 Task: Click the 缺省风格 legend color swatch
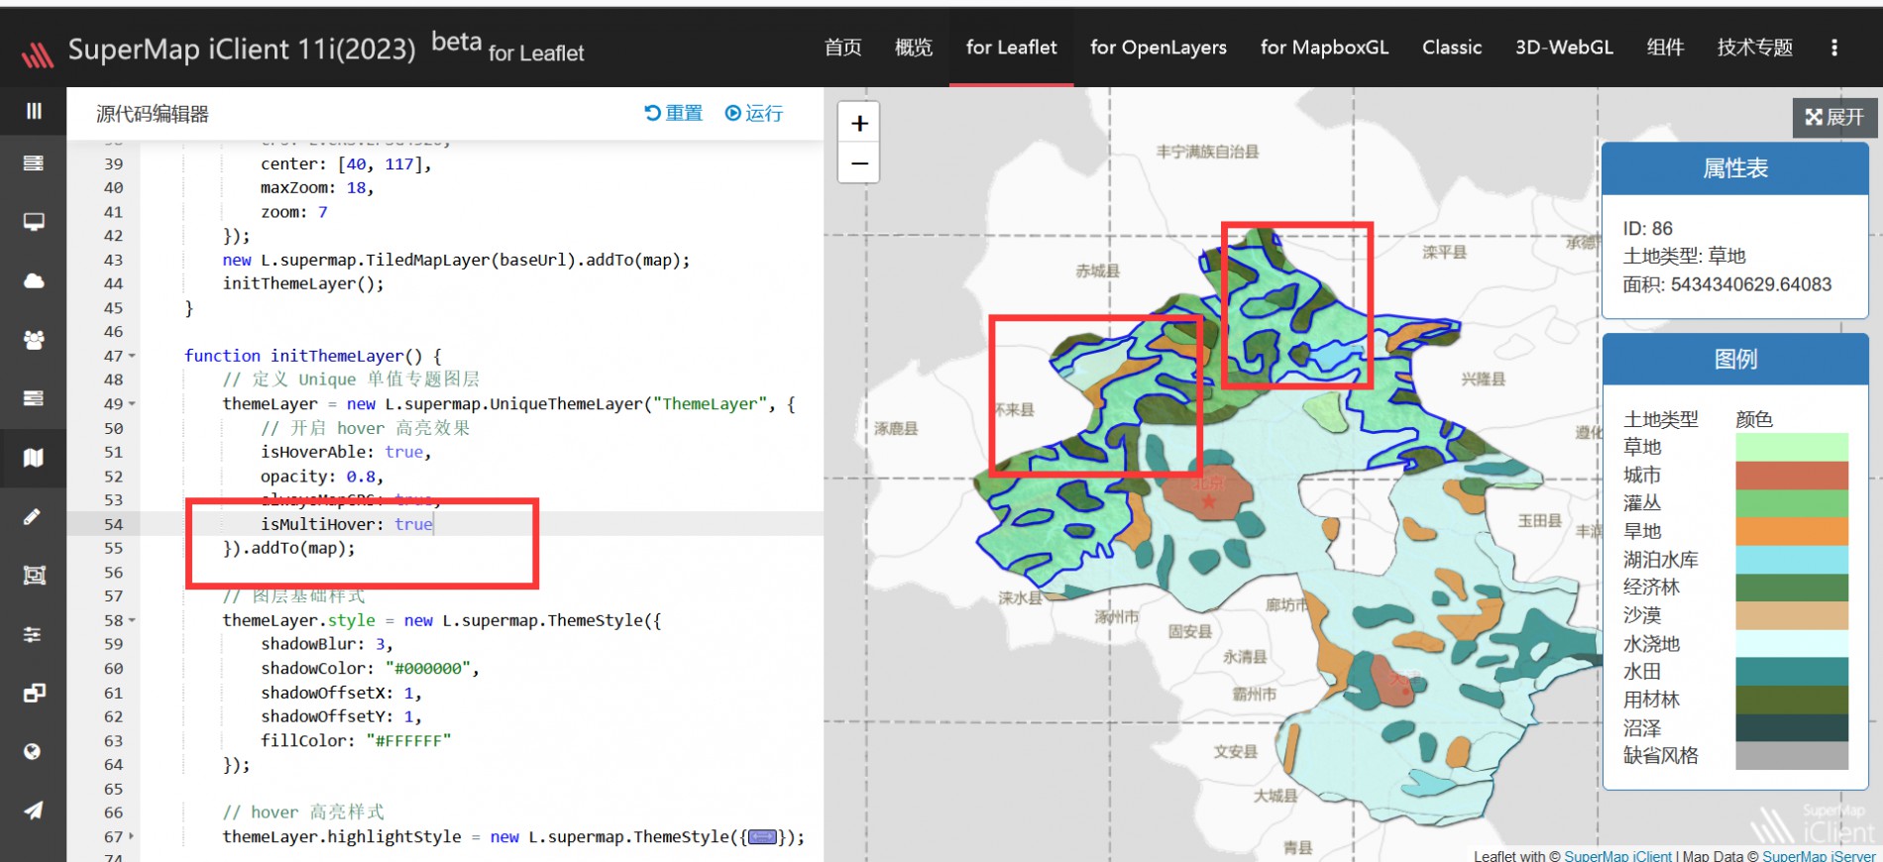point(1792,755)
